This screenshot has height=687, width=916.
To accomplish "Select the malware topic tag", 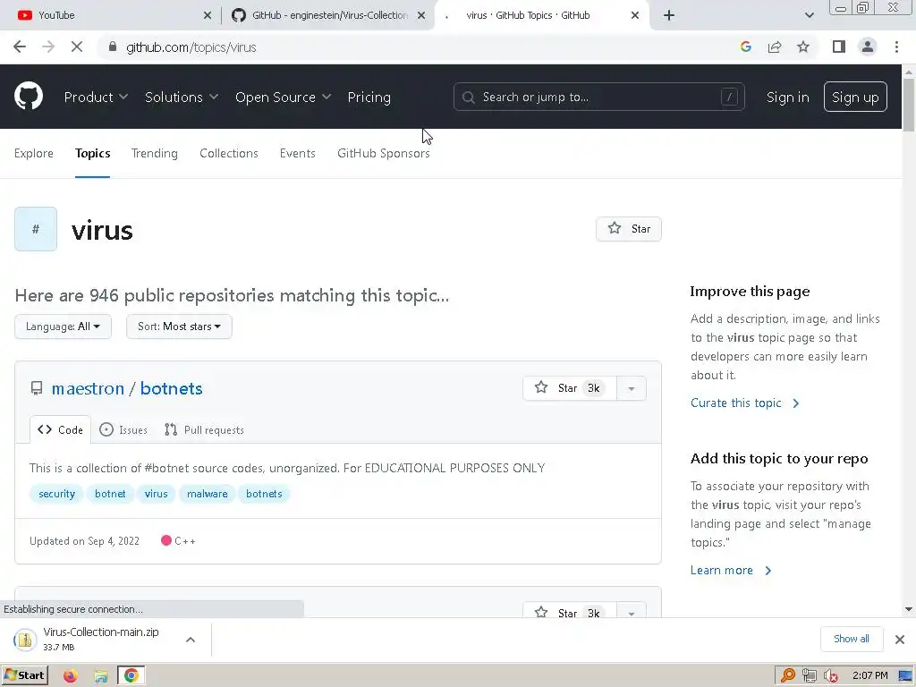I will click(x=208, y=494).
